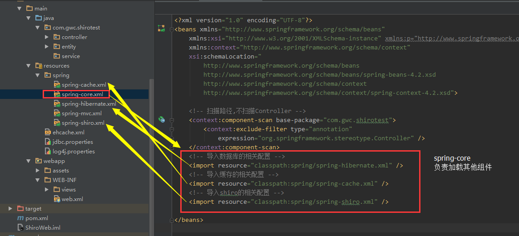
Task: Expand the views folder
Action: click(x=47, y=190)
